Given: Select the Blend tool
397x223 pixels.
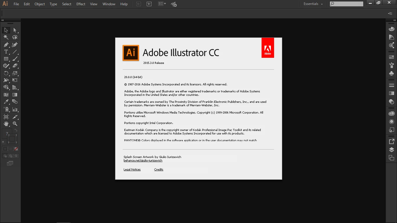Looking at the screenshot, I should pyautogui.click(x=15, y=102).
